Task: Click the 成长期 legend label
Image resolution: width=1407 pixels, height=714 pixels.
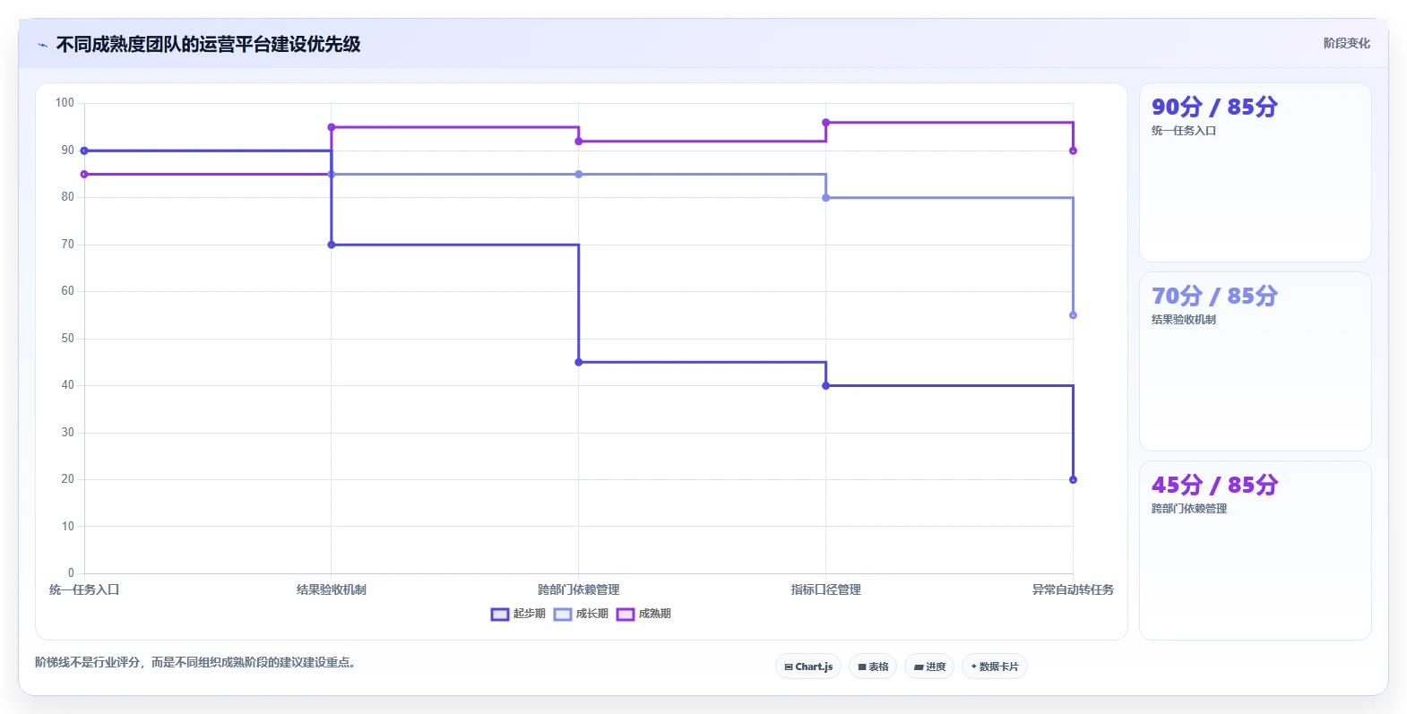Action: pos(591,614)
